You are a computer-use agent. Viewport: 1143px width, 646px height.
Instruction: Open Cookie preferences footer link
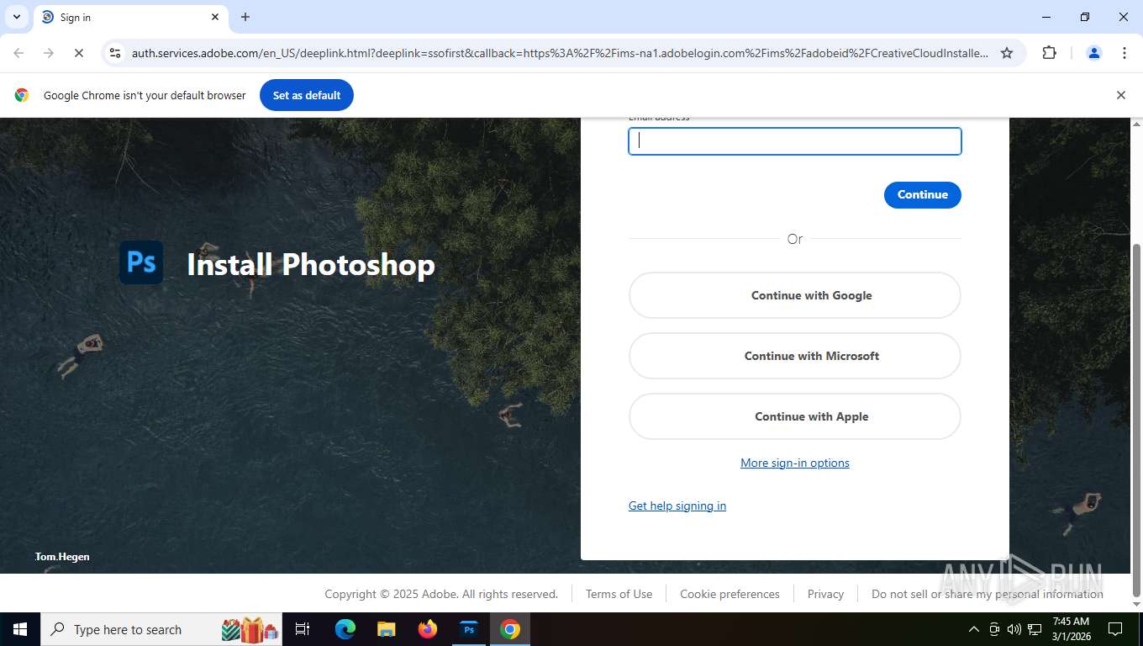(730, 594)
